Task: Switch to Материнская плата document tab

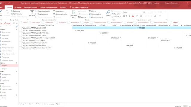Action: tap(99, 23)
